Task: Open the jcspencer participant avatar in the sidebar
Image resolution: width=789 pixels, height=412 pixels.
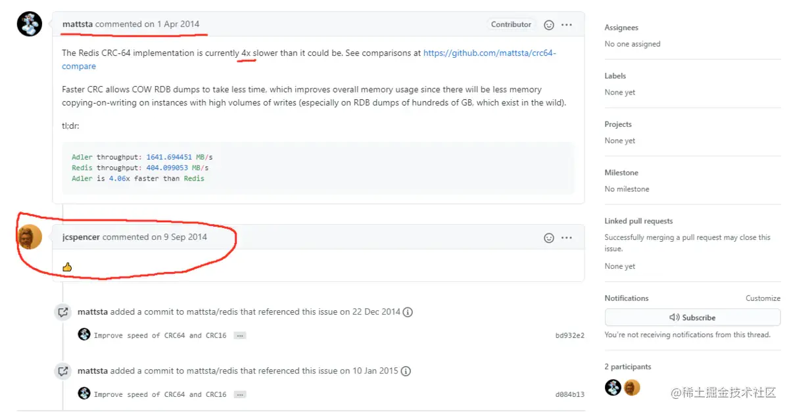Action: (632, 388)
